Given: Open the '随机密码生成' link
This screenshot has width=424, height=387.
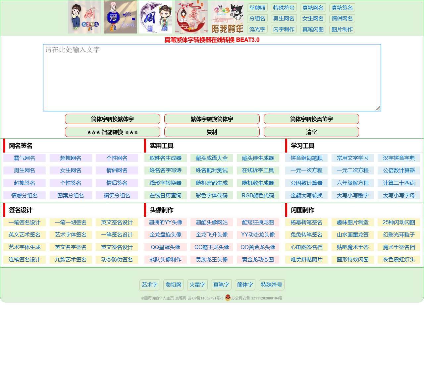Looking at the screenshot, I should click(x=212, y=183).
